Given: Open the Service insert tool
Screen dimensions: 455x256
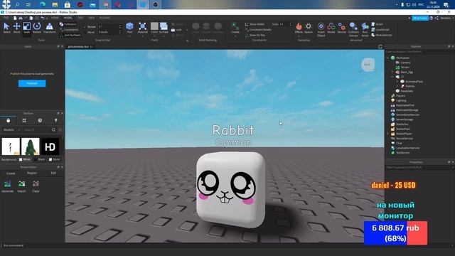Looking at the screenshot, I should 341,27.
